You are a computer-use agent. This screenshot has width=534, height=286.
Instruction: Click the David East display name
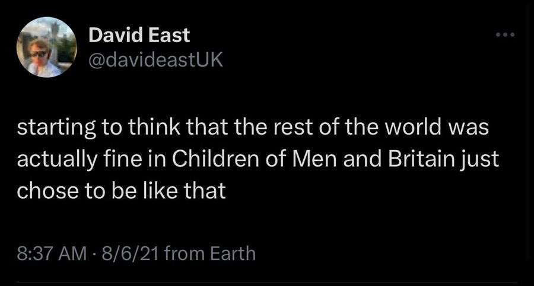[x=139, y=36]
